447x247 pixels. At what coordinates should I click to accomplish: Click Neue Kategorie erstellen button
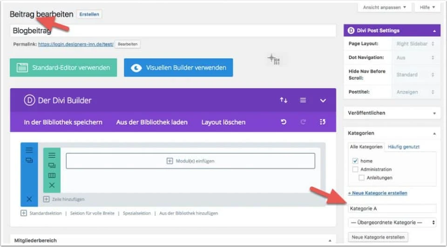[x=378, y=237]
